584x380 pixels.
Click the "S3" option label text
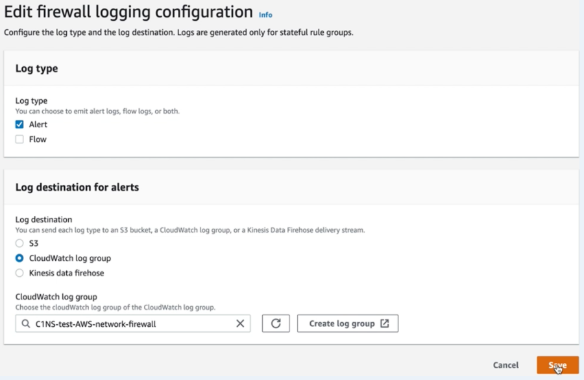coord(34,244)
